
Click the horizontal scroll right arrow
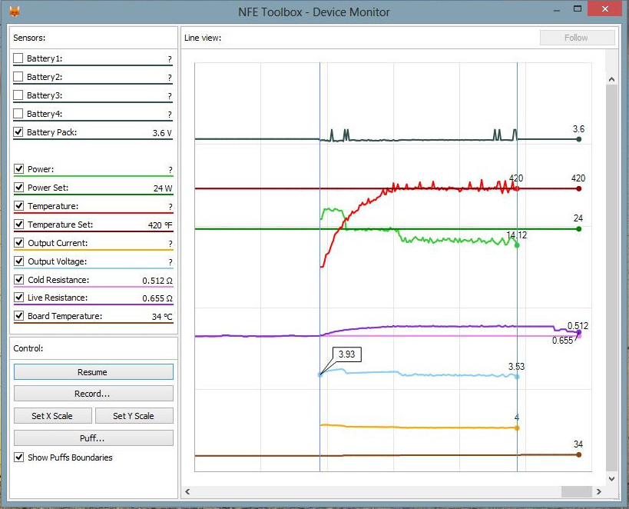pyautogui.click(x=599, y=491)
